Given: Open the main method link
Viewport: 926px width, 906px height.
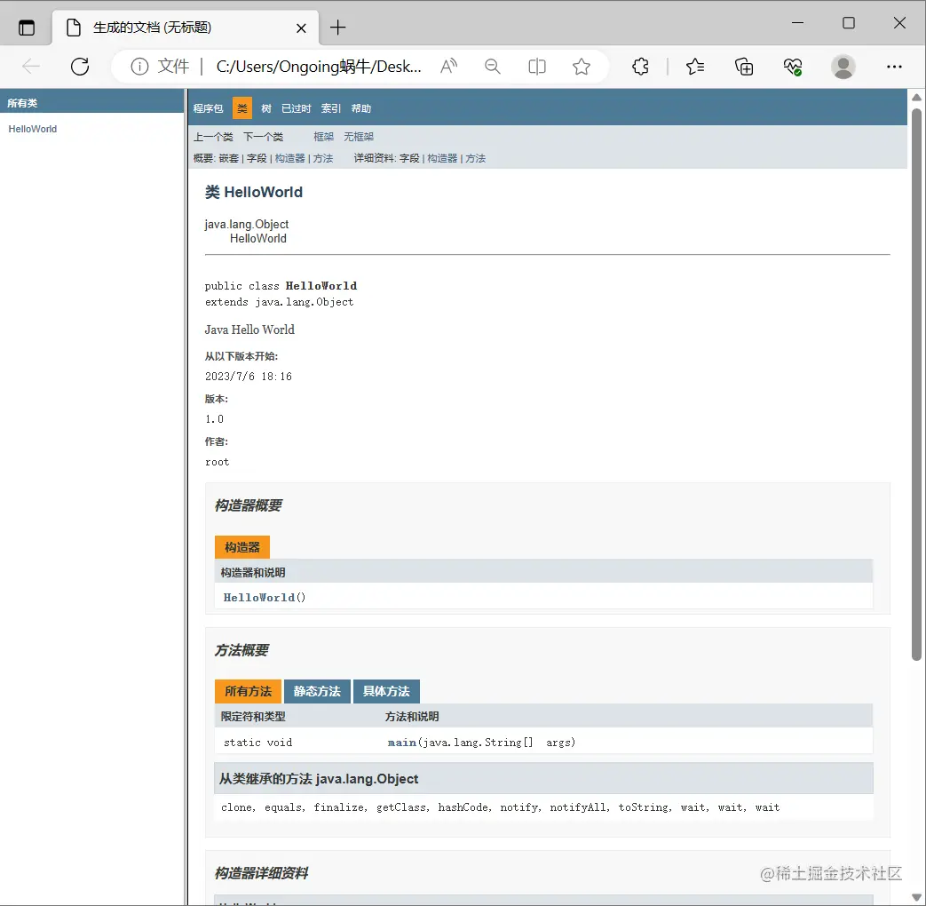Looking at the screenshot, I should pyautogui.click(x=401, y=743).
